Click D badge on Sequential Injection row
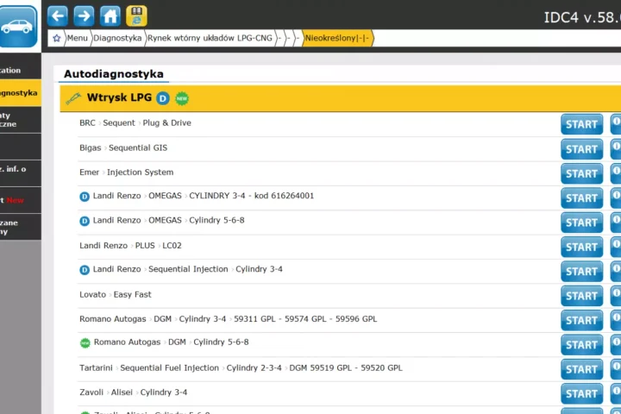Screen dimensions: 621x414 point(85,270)
